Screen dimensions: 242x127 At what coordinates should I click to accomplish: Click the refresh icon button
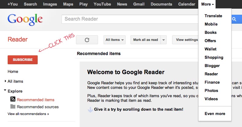click(x=87, y=40)
